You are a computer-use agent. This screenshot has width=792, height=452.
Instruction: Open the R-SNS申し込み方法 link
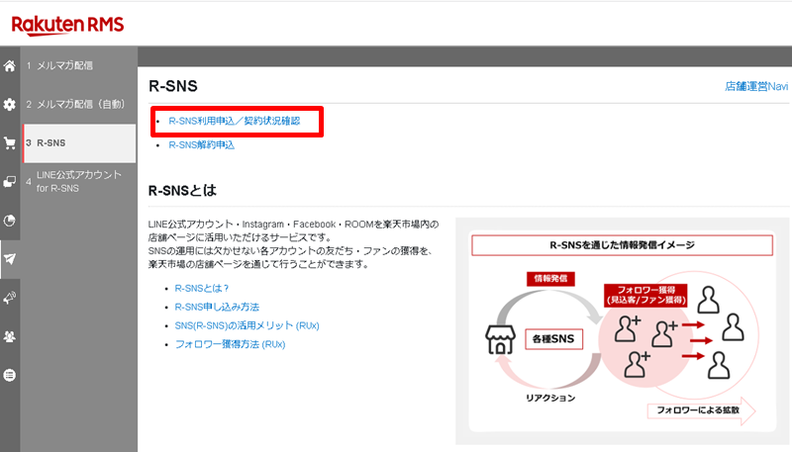click(217, 308)
